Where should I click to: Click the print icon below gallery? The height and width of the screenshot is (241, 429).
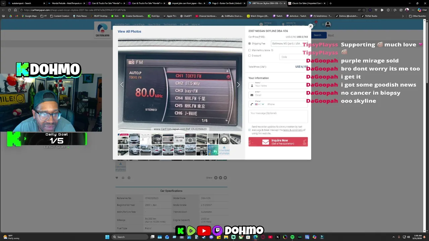tap(129, 178)
